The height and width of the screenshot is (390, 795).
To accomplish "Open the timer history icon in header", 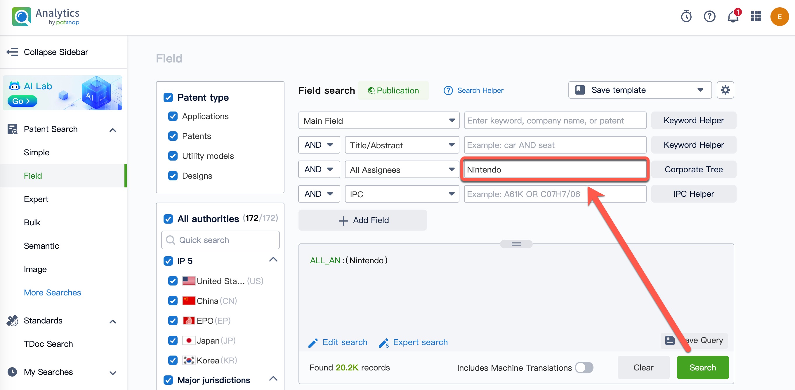I will 686,16.
